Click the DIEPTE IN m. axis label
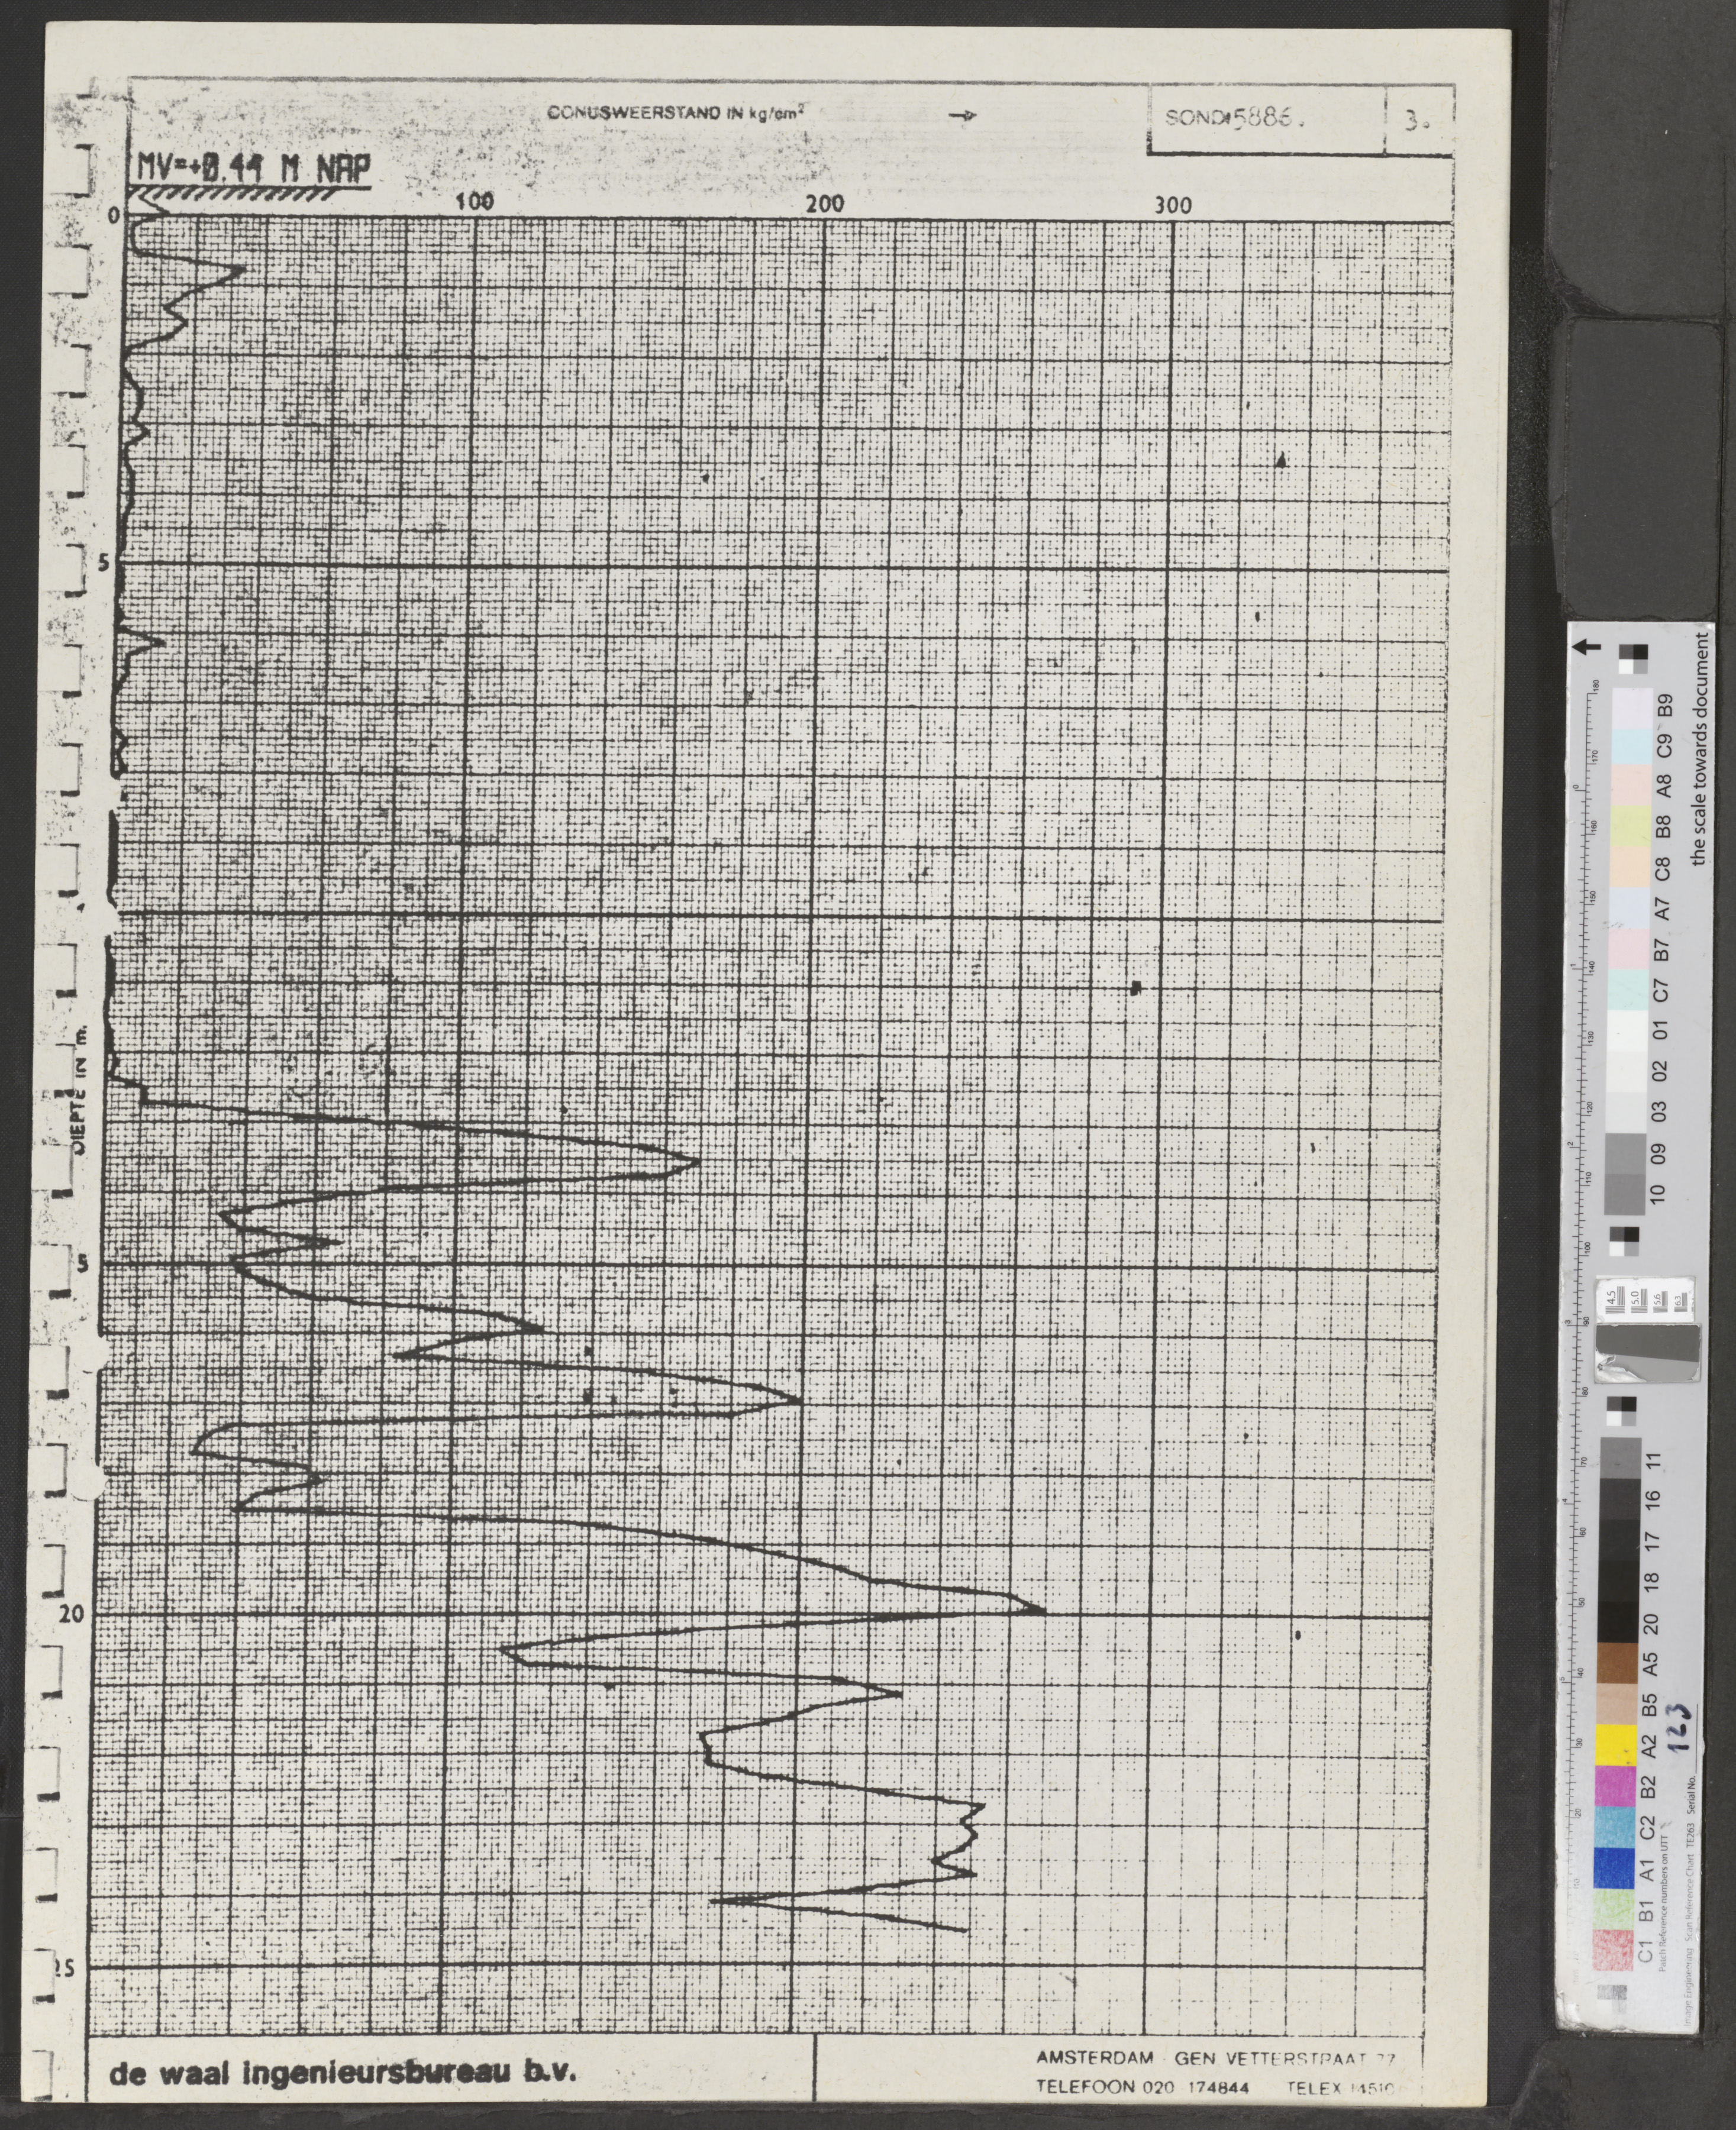This screenshot has width=1736, height=2130. point(82,1091)
